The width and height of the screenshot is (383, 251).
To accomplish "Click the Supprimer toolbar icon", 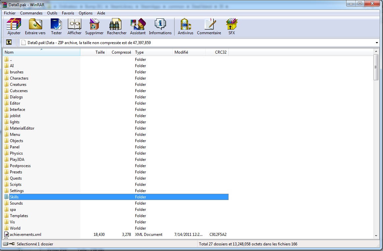I will tap(94, 24).
